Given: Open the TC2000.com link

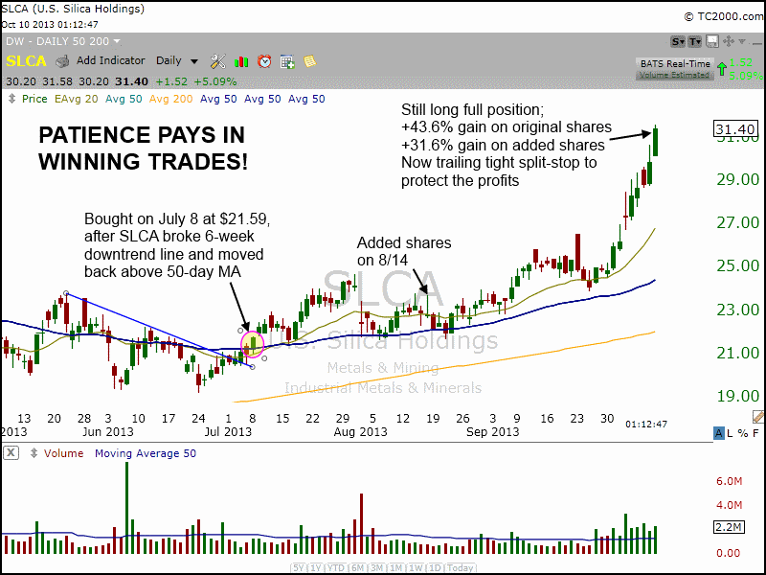Looking at the screenshot, I should point(725,17).
